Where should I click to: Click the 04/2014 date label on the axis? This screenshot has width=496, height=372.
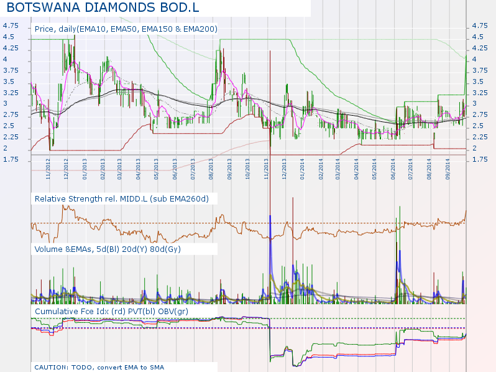357,169
